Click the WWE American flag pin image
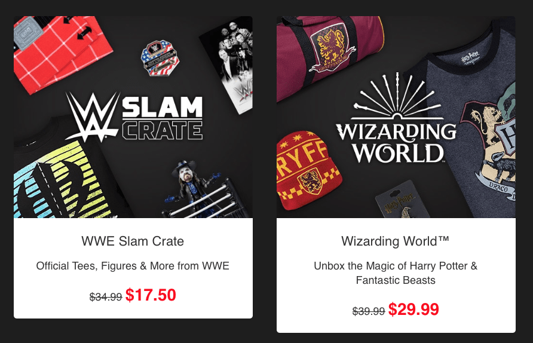This screenshot has width=533, height=343. [160, 59]
